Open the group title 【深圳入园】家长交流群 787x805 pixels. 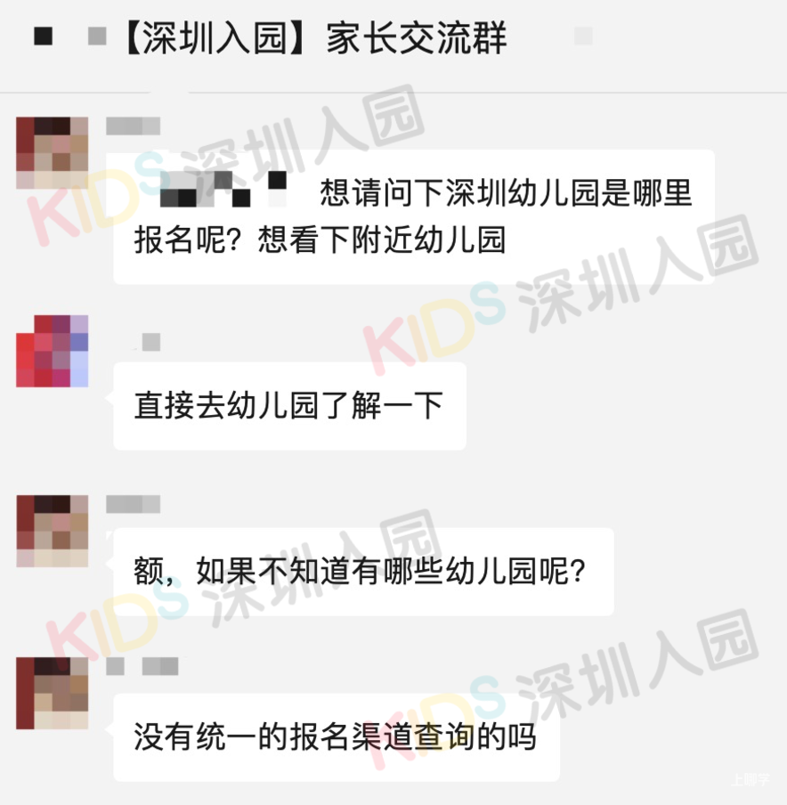pyautogui.click(x=314, y=37)
